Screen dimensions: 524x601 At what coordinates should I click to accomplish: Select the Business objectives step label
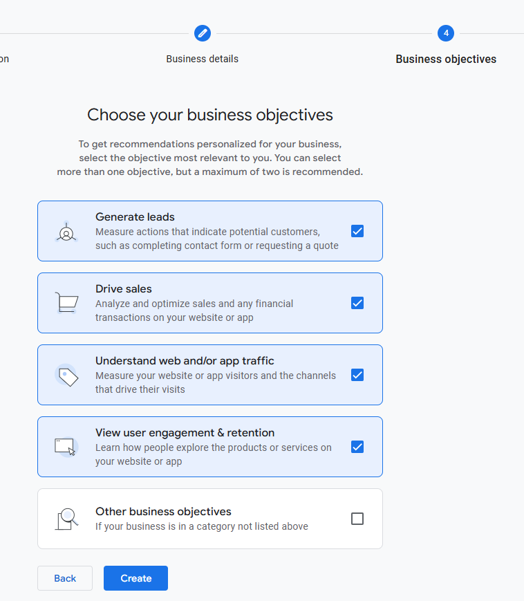[x=446, y=59]
